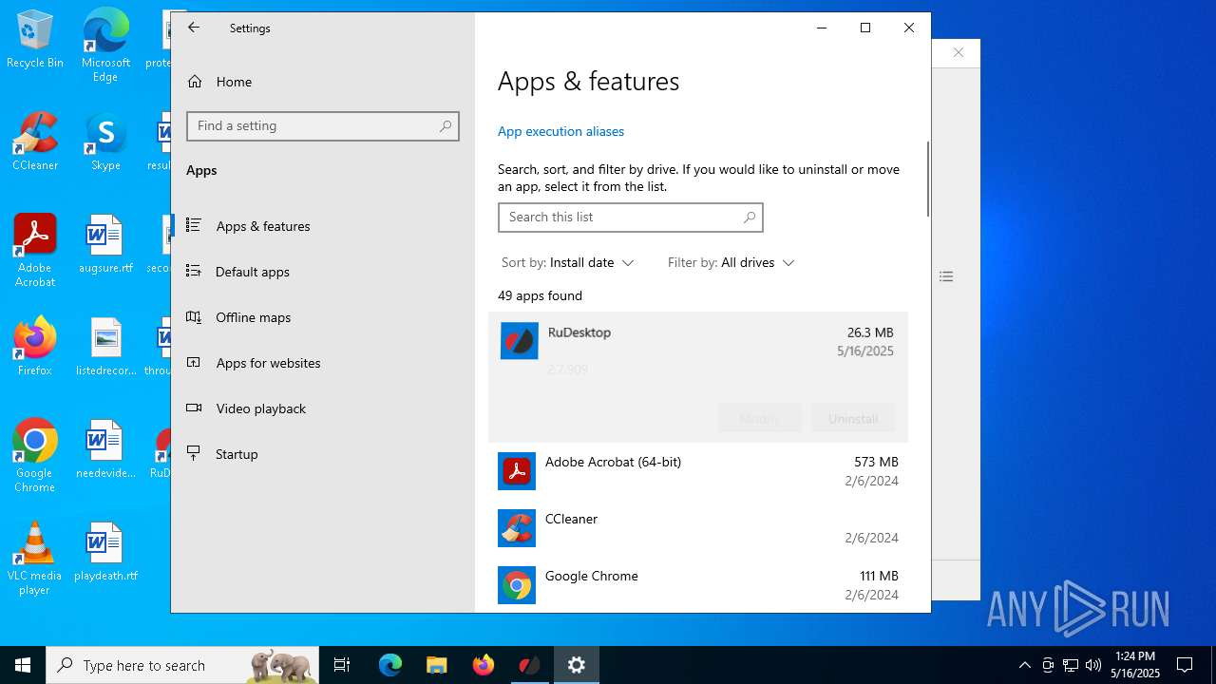Select the needevide... document on desktop
This screenshot has height=684, width=1216.
tap(105, 450)
